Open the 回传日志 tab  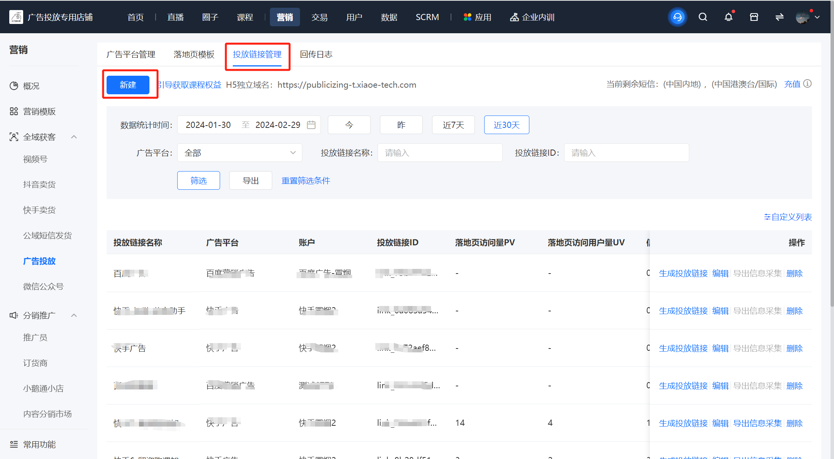[316, 54]
